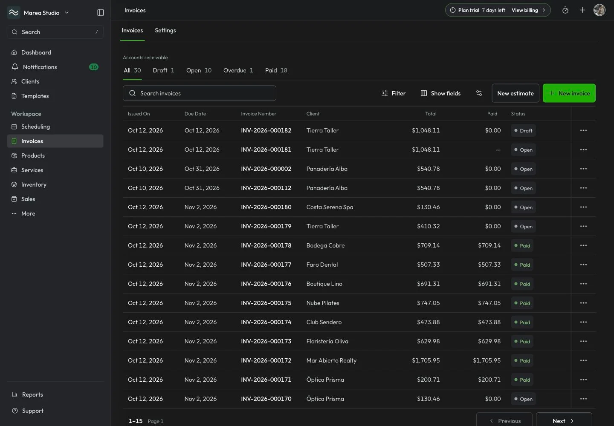Click invoice number INV-2026-000181

click(266, 150)
